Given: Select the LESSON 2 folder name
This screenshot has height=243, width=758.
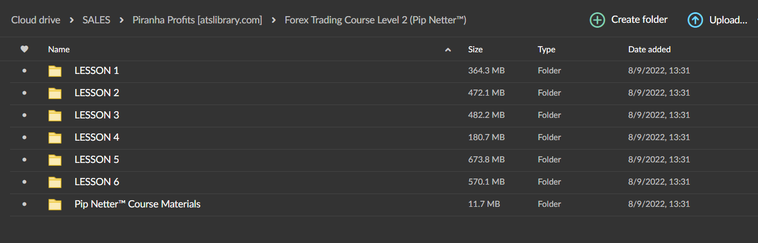Looking at the screenshot, I should [x=97, y=93].
